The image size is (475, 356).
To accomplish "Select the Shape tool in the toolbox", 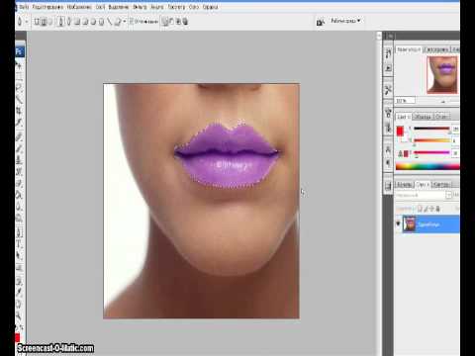I will pyautogui.click(x=19, y=267).
